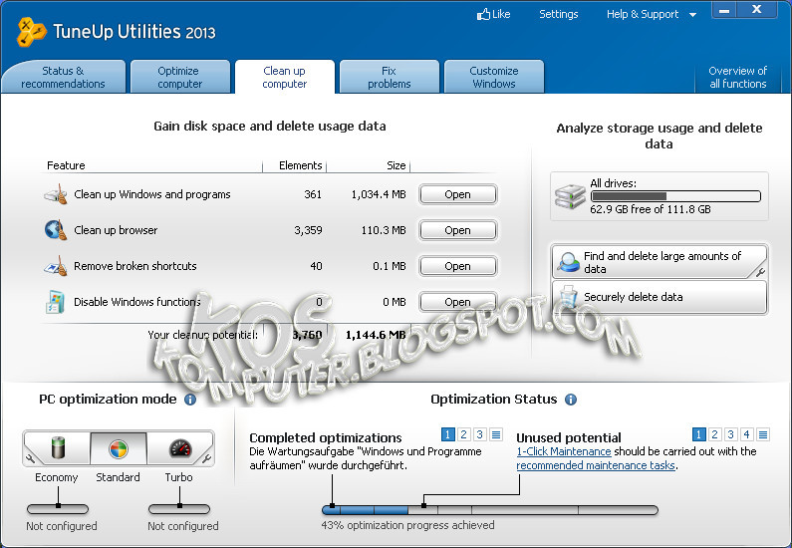The height and width of the screenshot is (548, 792).
Task: Select Standard optimization mode
Action: [x=119, y=448]
